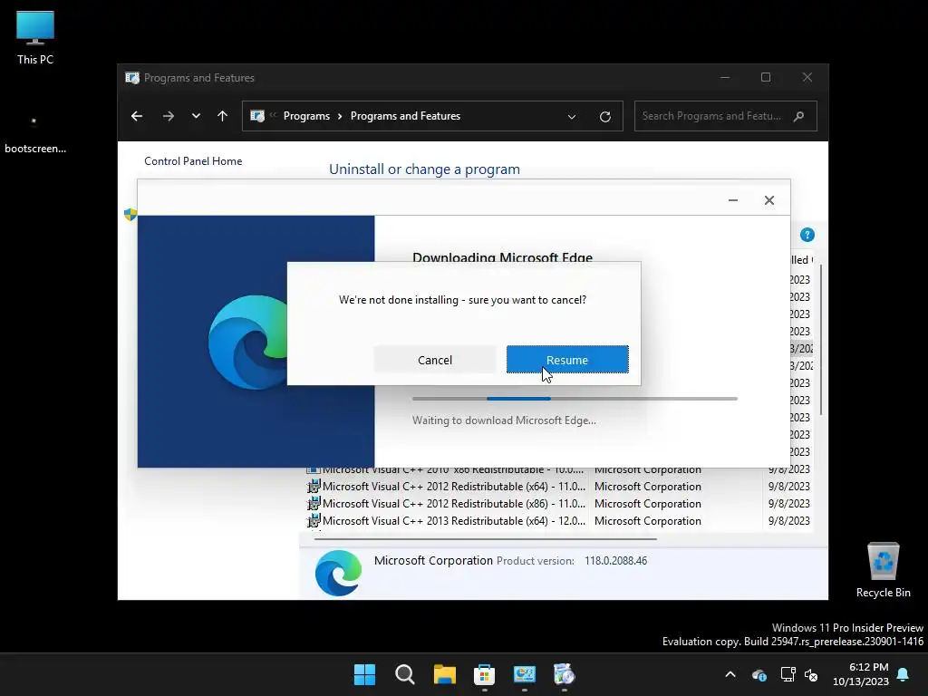928x696 pixels.
Task: Go forward in Programs and Features
Action: [168, 116]
